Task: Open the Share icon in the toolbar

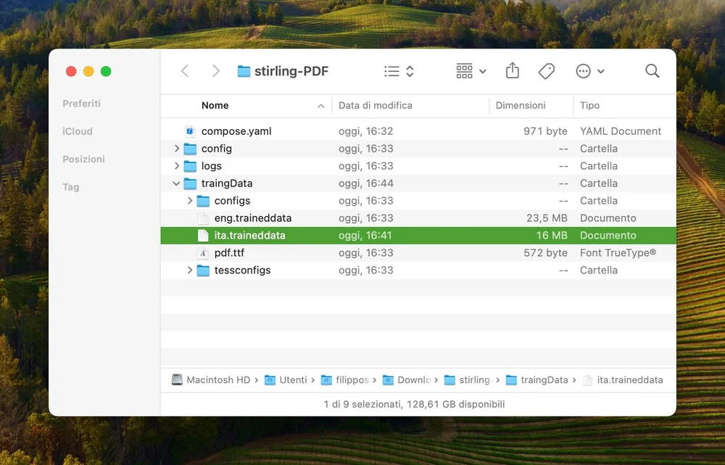Action: [512, 70]
